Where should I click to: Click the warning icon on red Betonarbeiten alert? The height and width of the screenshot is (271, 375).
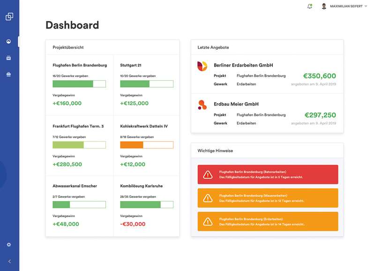[208, 175]
